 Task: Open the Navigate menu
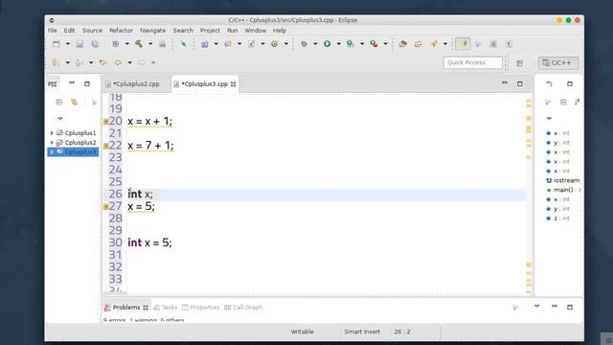tap(153, 30)
